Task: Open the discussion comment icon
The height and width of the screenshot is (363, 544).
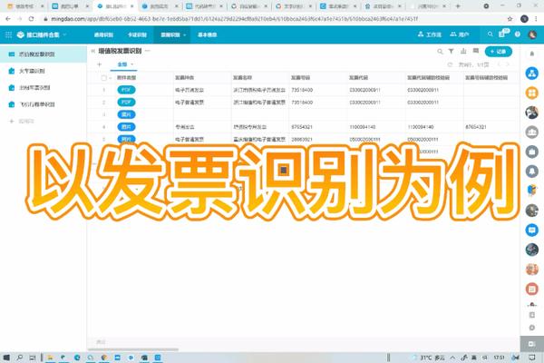Action: pyautogui.click(x=476, y=51)
